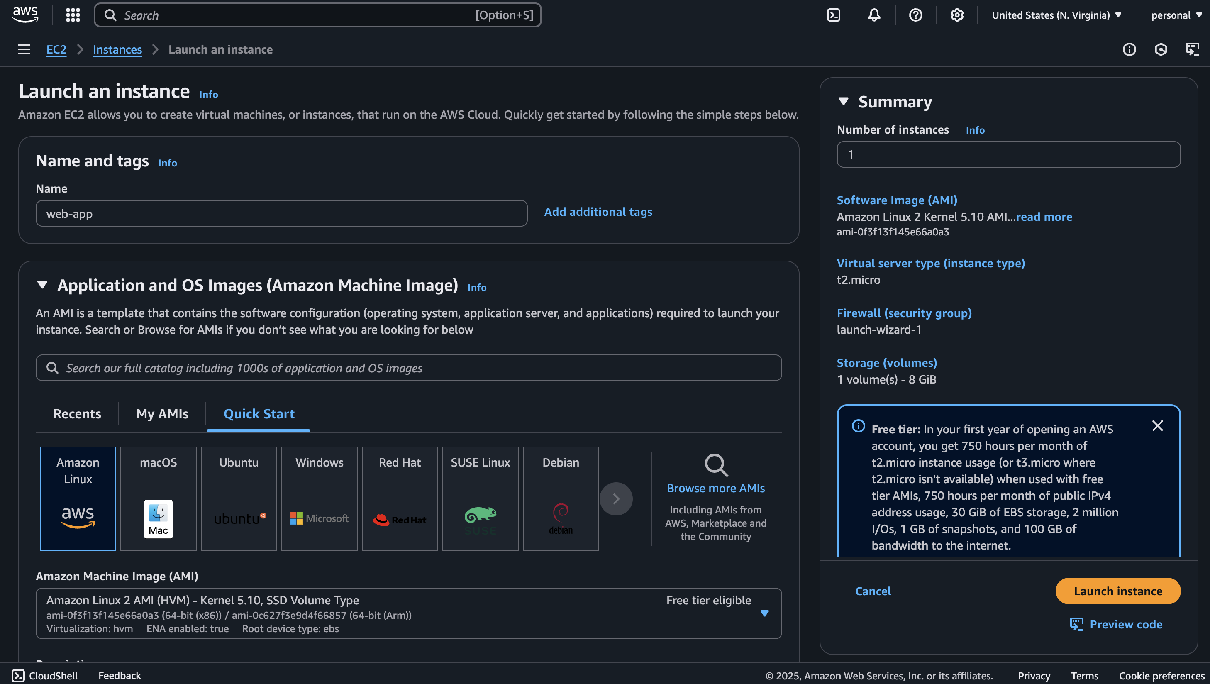Toggle the side navigation hamburger menu

24,49
